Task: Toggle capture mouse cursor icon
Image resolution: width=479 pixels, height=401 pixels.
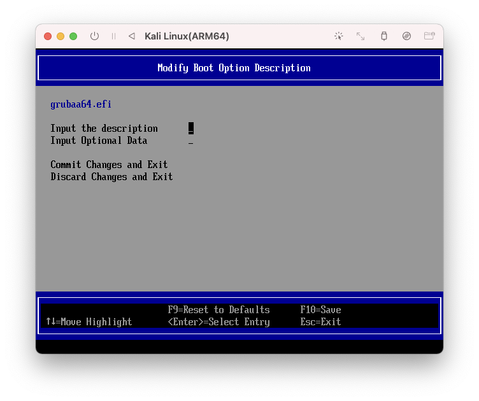Action: [338, 36]
